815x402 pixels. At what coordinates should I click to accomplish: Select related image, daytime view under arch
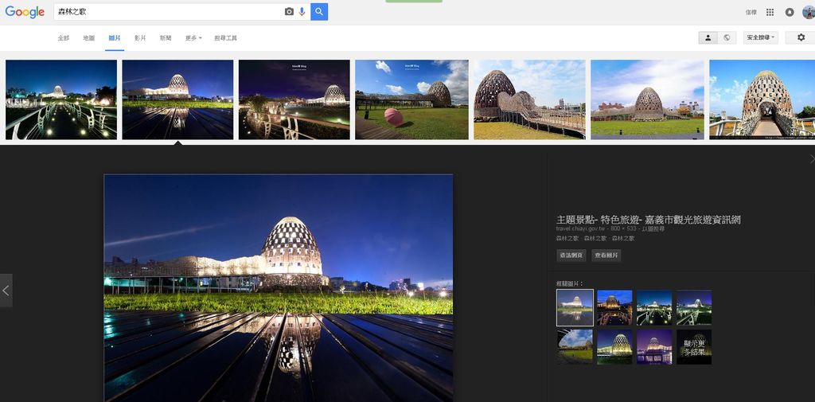coord(575,347)
